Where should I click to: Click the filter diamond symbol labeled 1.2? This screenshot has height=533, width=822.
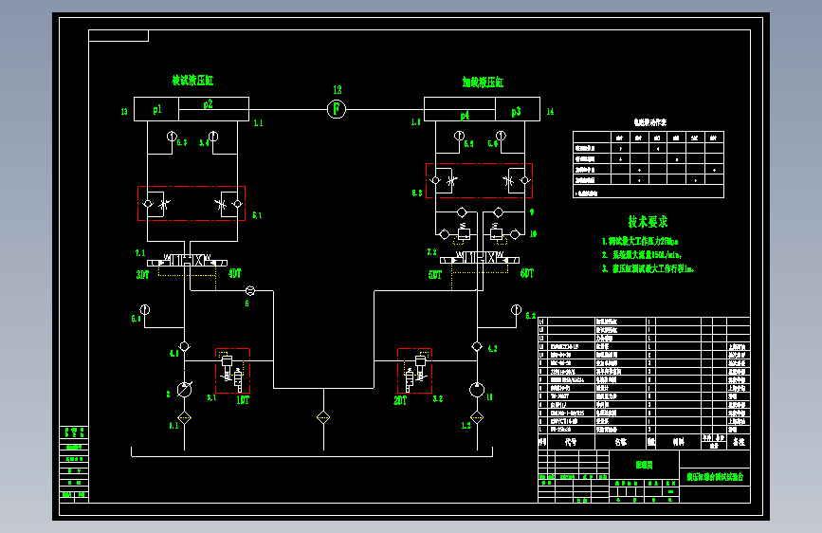coord(477,417)
